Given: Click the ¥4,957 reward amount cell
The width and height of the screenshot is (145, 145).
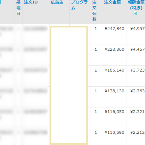Looking at the screenshot, I should (x=137, y=29).
